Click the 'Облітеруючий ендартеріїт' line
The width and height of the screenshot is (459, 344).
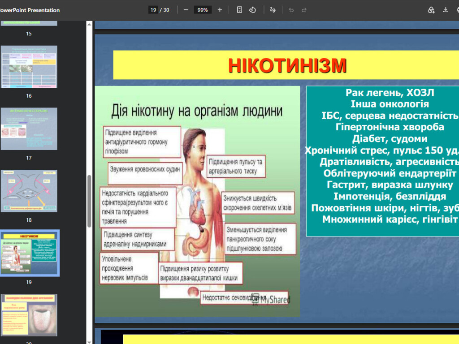(390, 173)
